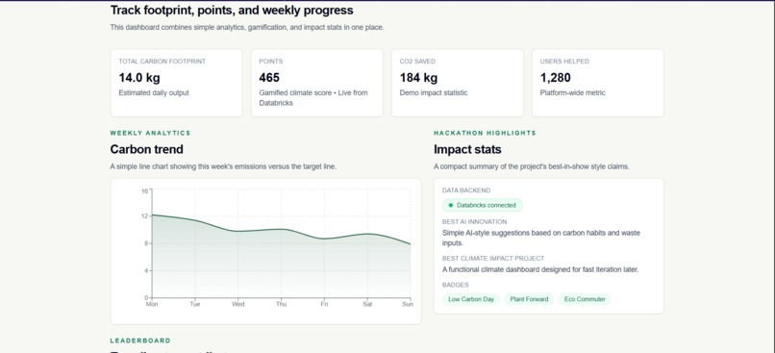Click the 4 tick on chart y-axis
775x353 pixels.
(146, 270)
